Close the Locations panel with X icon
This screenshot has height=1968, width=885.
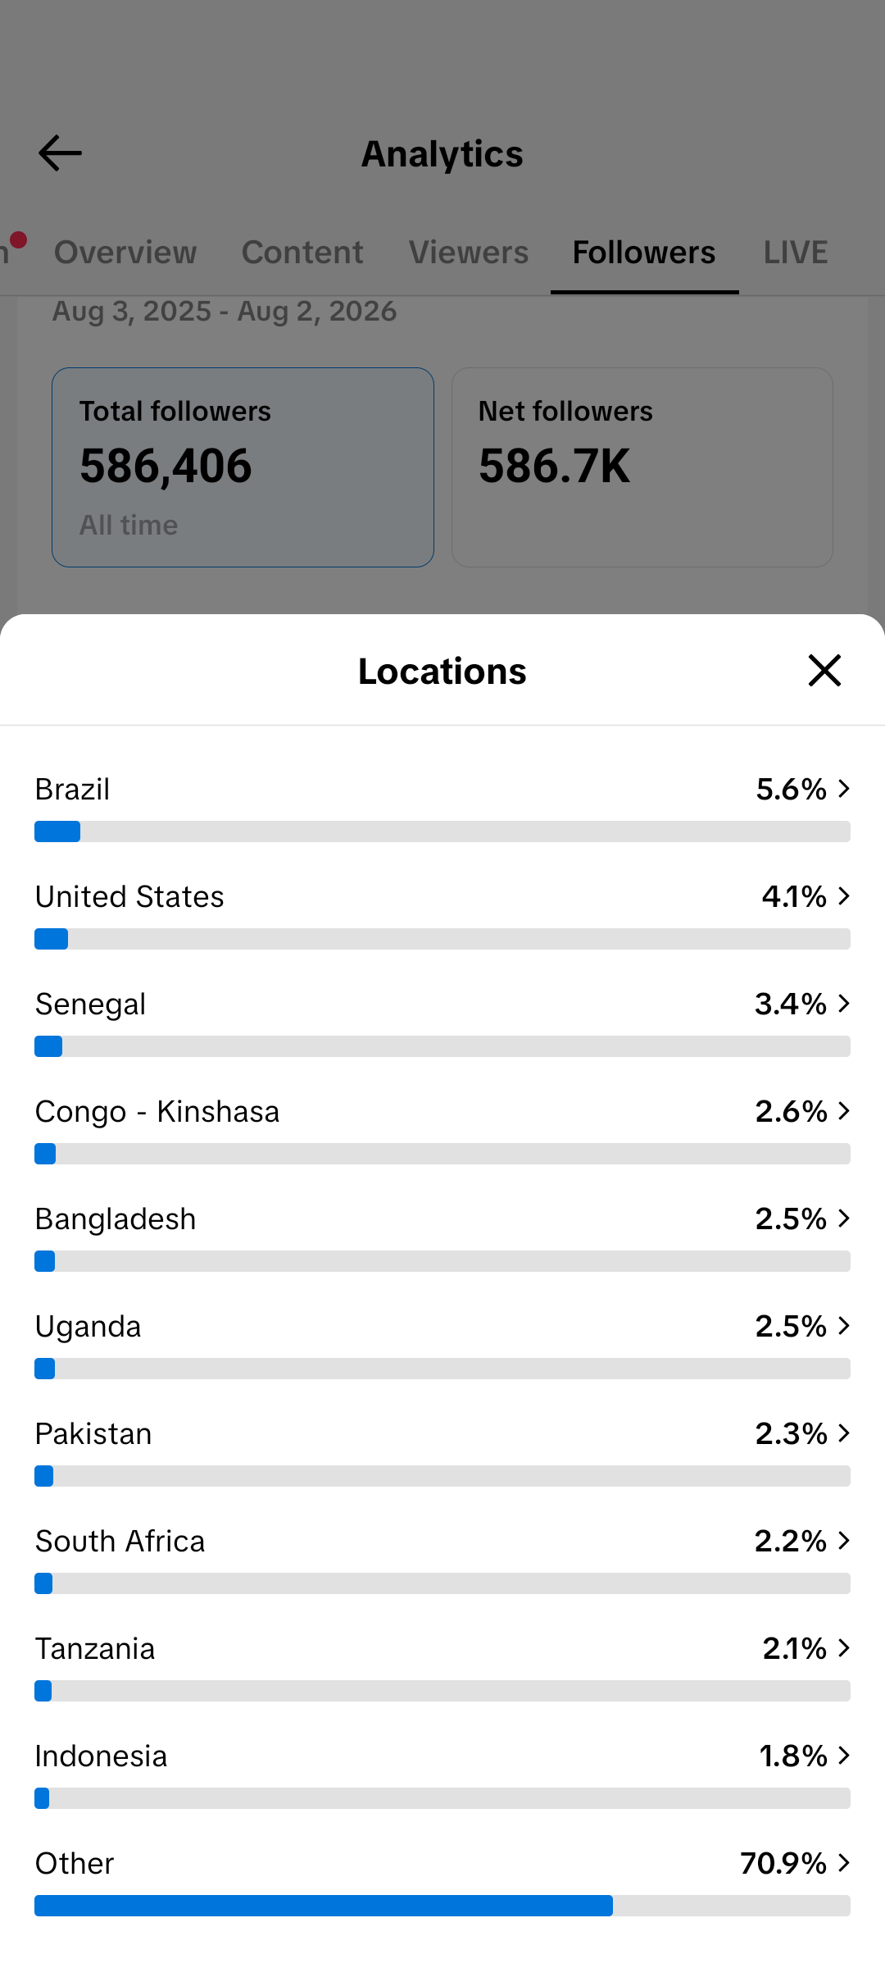pyautogui.click(x=824, y=671)
